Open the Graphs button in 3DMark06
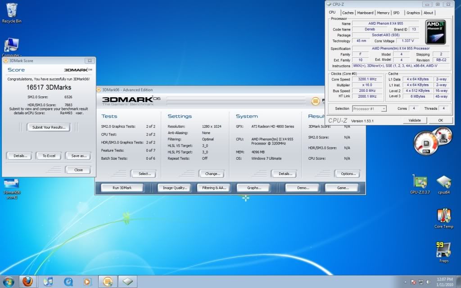The height and width of the screenshot is (288, 461). coord(254,188)
